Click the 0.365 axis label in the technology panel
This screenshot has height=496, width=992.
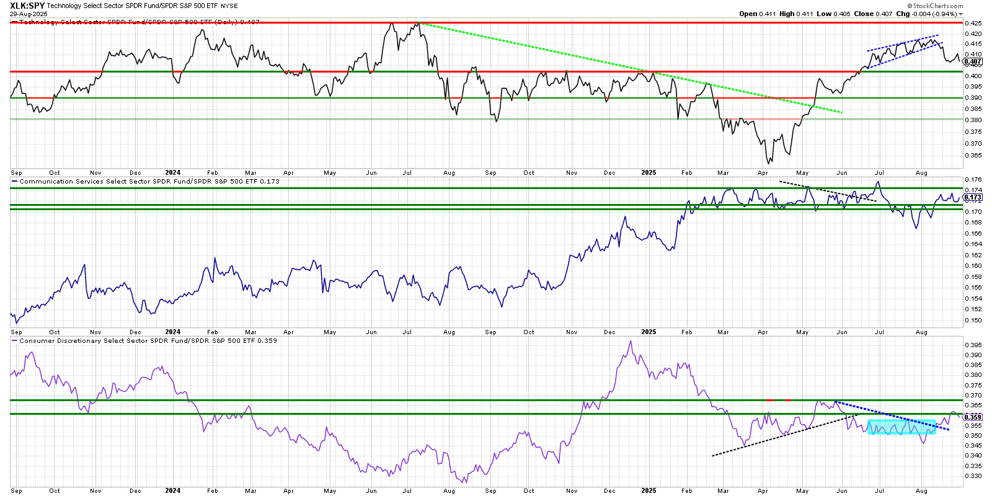click(x=973, y=156)
